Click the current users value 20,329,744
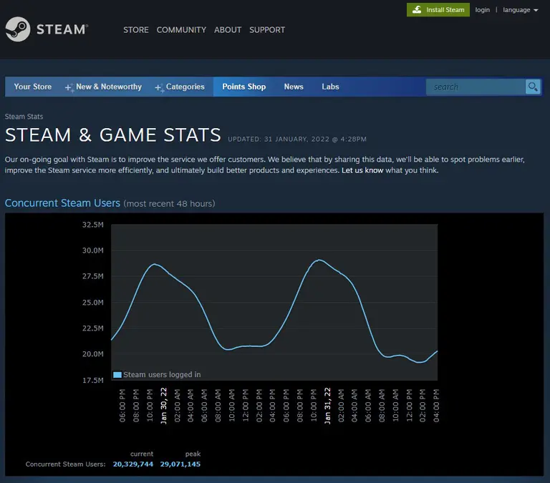Image resolution: width=550 pixels, height=483 pixels. (133, 464)
